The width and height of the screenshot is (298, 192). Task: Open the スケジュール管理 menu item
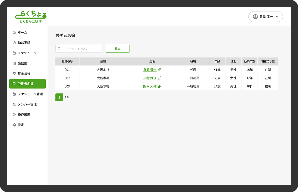click(27, 94)
